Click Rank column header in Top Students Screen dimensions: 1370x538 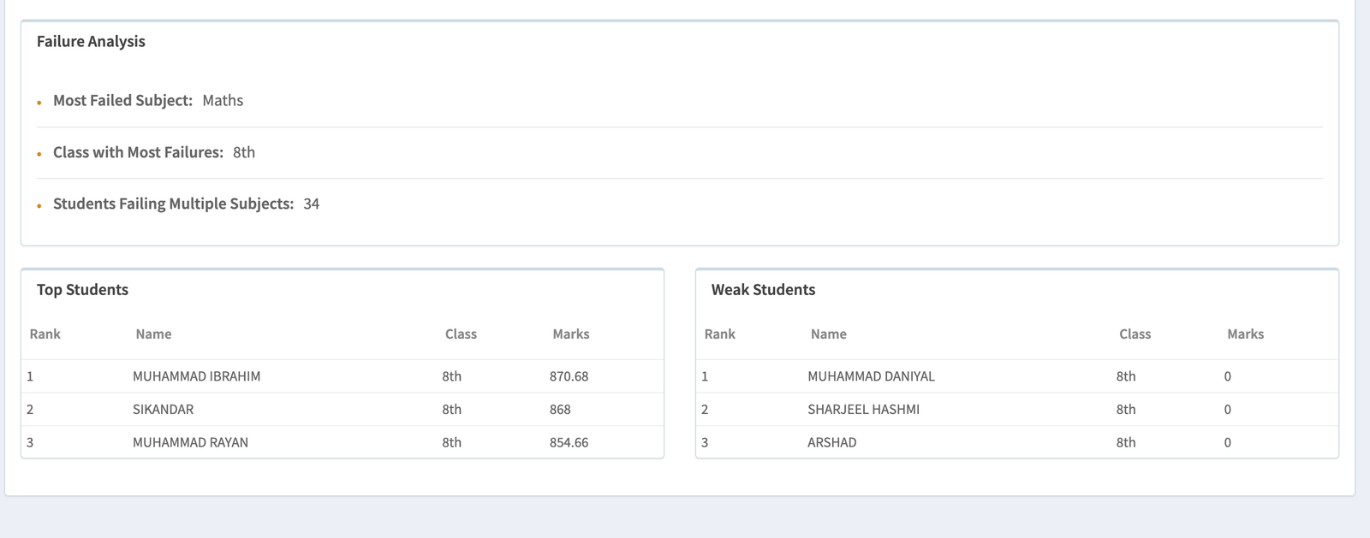point(45,334)
